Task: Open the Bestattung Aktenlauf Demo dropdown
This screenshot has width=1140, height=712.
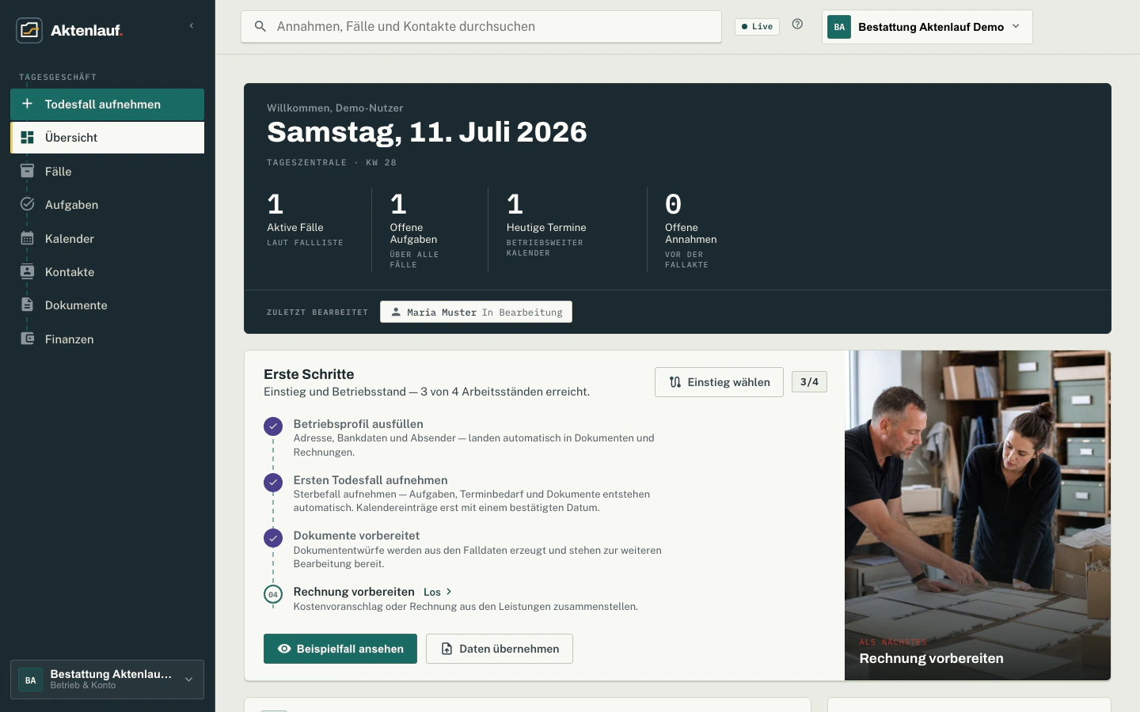Action: click(927, 27)
